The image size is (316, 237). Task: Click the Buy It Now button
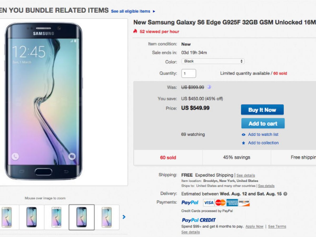(x=262, y=110)
